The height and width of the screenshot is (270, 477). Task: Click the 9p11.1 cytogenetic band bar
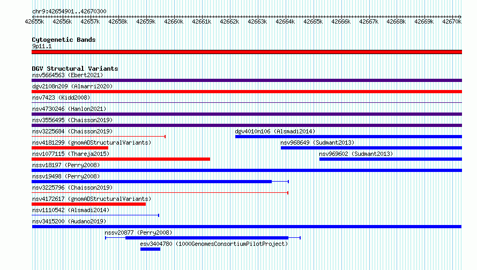pyautogui.click(x=247, y=52)
